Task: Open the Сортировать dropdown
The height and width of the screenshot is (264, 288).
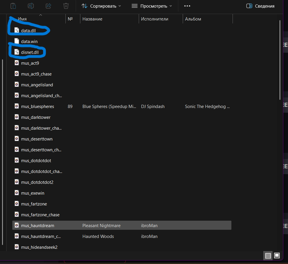Action: pyautogui.click(x=101, y=6)
